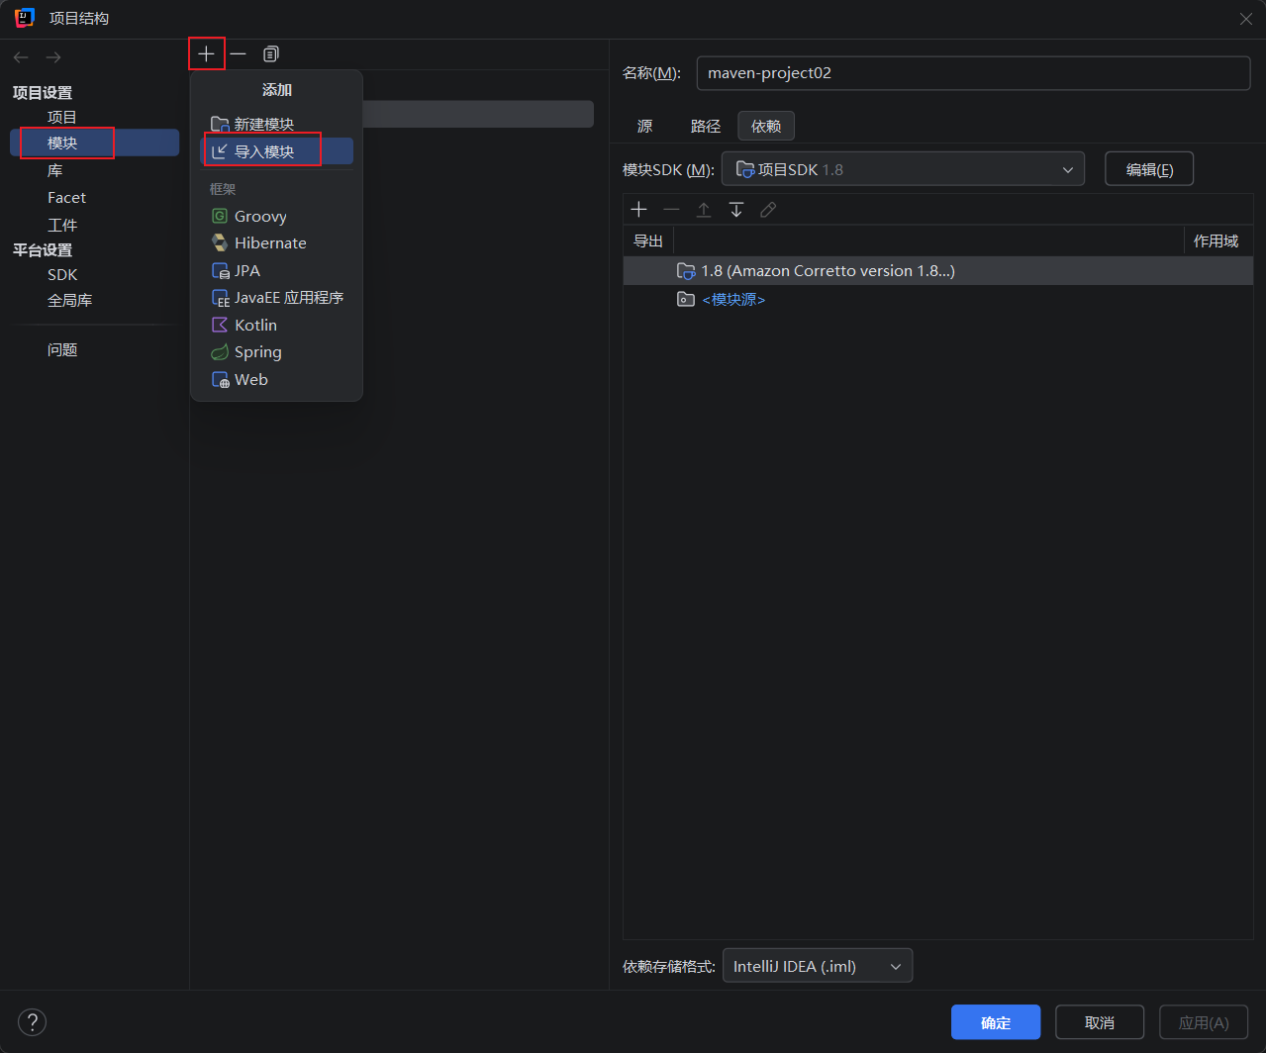Screen dimensions: 1266x1053
Task: Click the Amazon Corretto SDK folder icon
Action: [x=686, y=271]
